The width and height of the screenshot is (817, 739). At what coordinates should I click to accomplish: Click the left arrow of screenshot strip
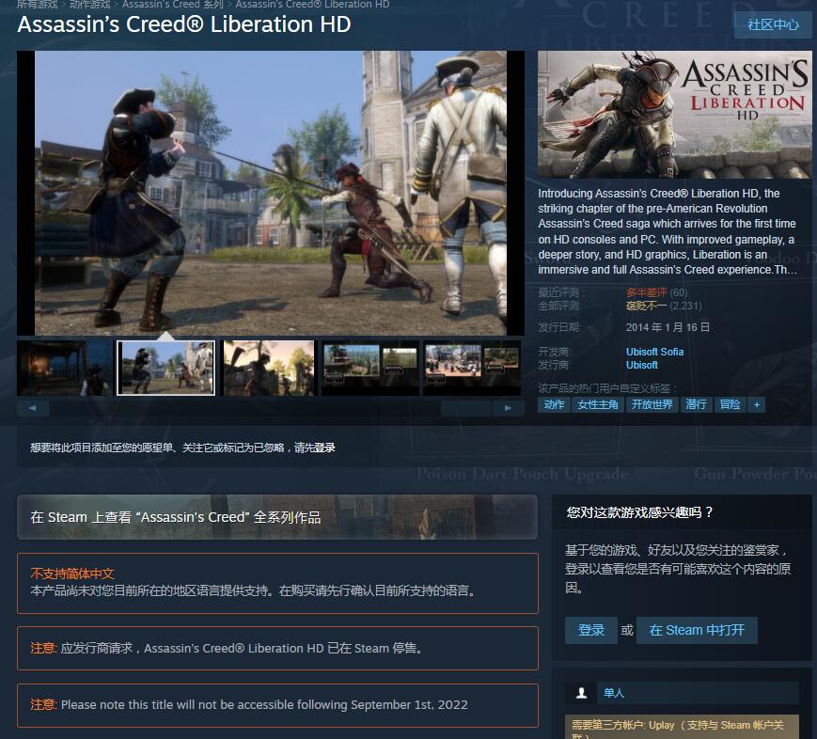[33, 408]
